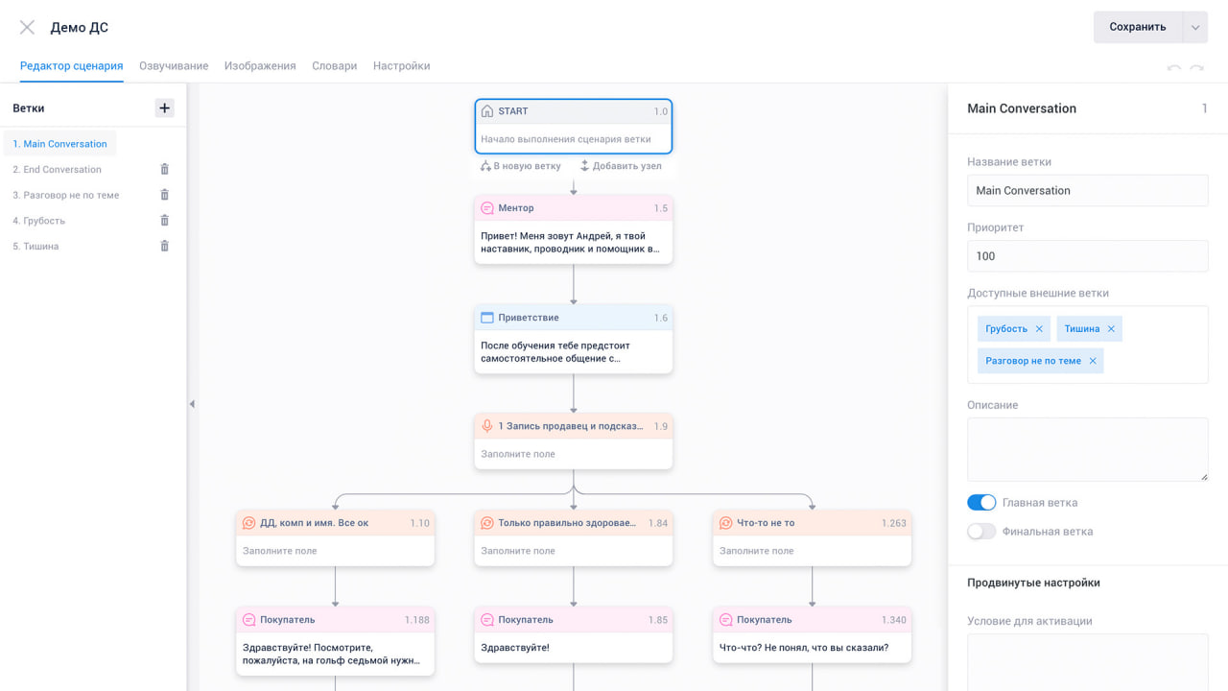Click the Добавить узел link
Image resolution: width=1228 pixels, height=691 pixels.
[621, 166]
